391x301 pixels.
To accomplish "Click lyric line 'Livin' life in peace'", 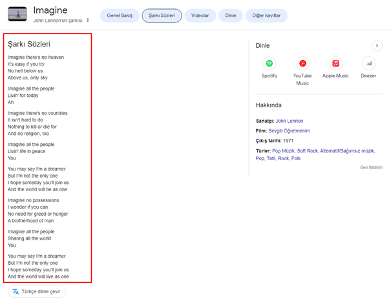I will 26,151.
